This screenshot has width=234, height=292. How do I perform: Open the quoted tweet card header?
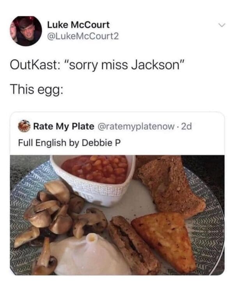[117, 134]
